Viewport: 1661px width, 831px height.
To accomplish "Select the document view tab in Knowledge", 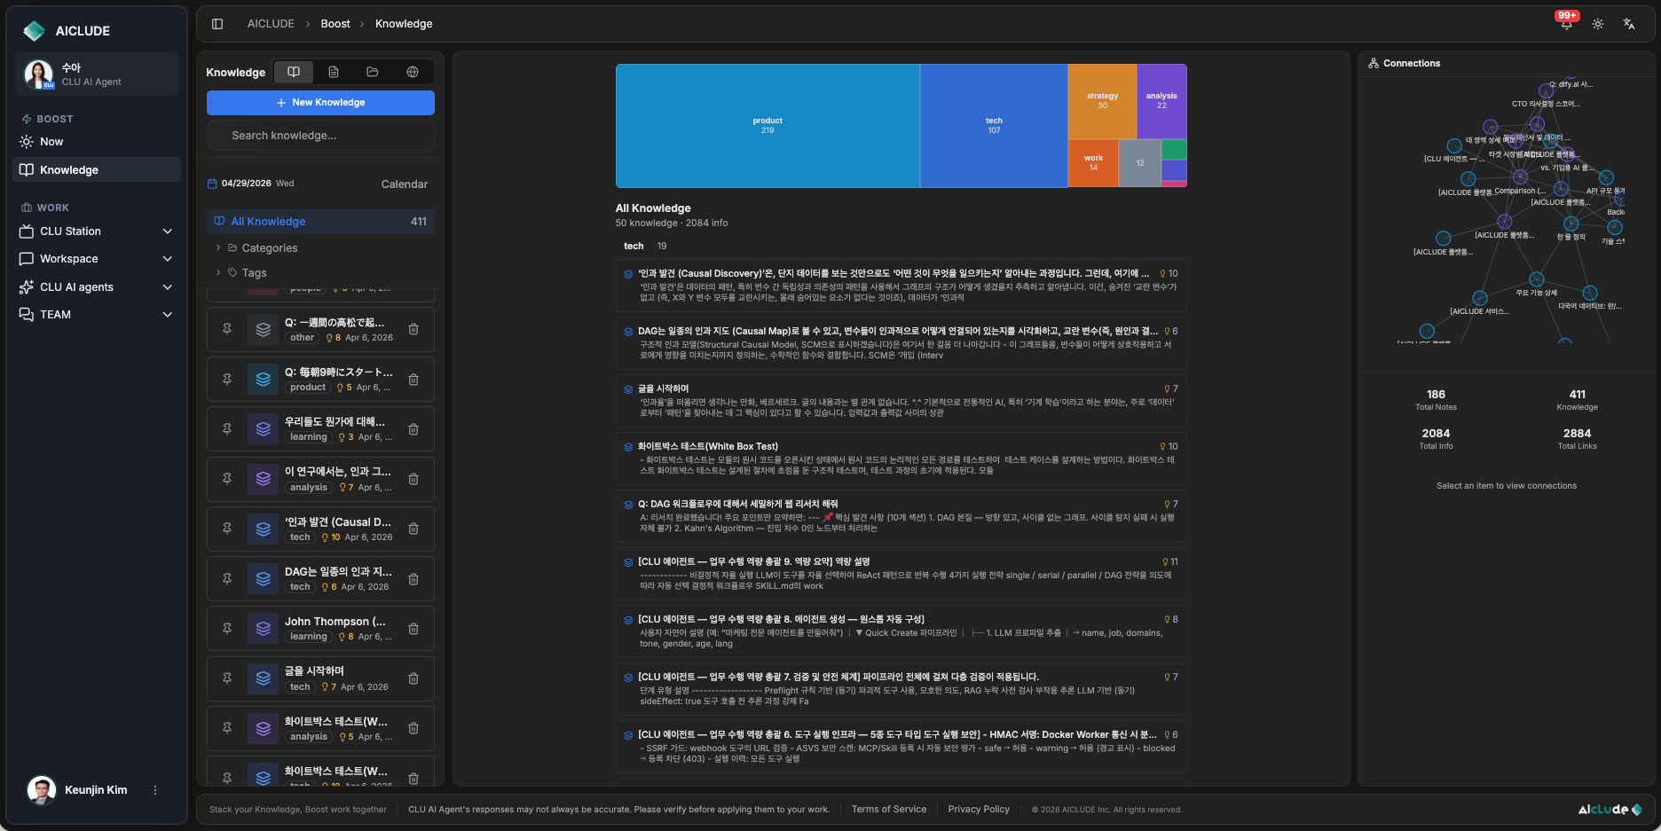I will 334,72.
